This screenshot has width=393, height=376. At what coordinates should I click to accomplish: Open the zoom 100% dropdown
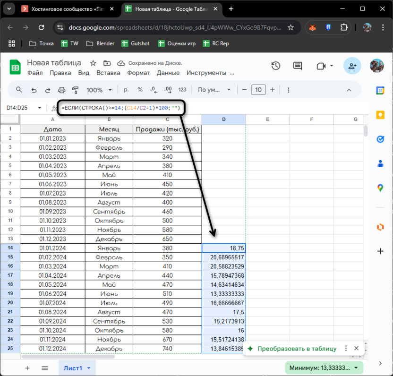click(x=99, y=90)
